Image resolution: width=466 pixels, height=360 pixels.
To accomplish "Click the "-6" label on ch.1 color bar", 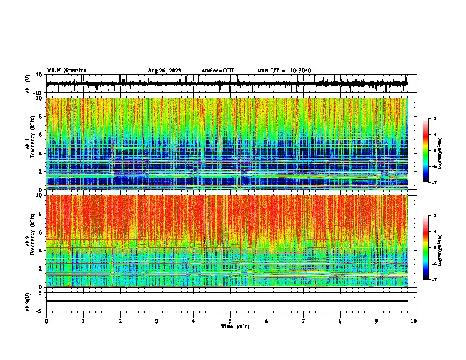I will pos(434,166).
